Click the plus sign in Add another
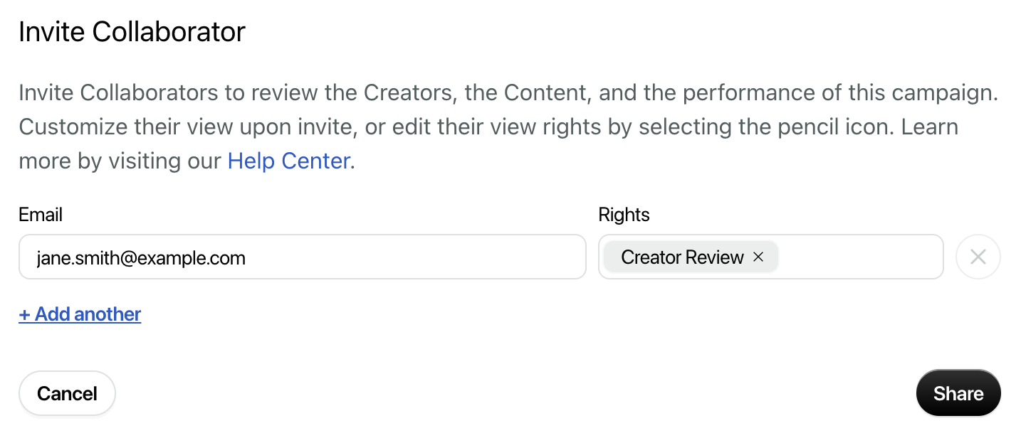This screenshot has width=1021, height=438. [x=24, y=314]
